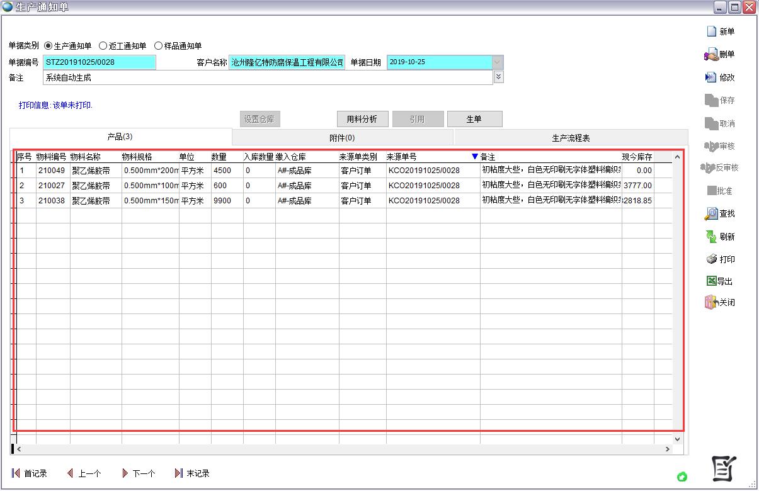
Task: Click the 打印 (print) printer icon
Action: coord(711,259)
